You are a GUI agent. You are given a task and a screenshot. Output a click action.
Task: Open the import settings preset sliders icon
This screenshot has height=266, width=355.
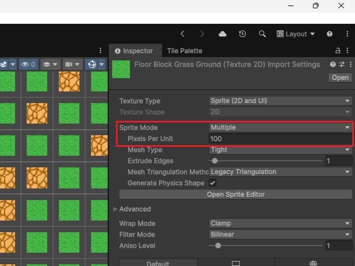[x=342, y=64]
